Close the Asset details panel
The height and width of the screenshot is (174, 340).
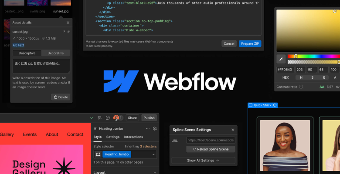(x=68, y=23)
